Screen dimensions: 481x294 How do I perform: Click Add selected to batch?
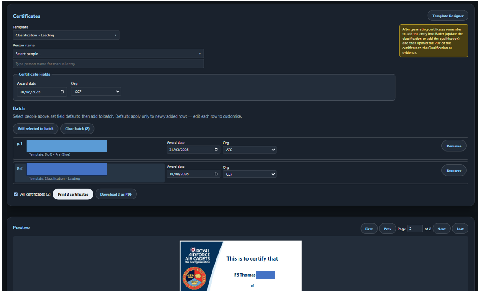pyautogui.click(x=36, y=129)
